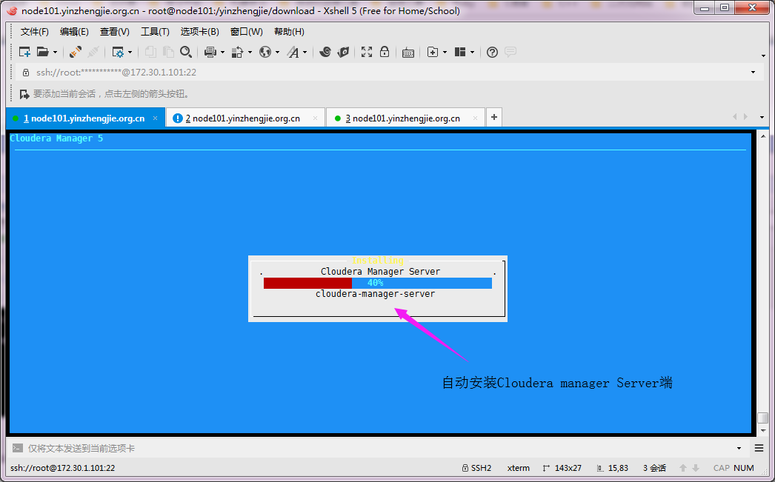This screenshot has width=775, height=482.
Task: Open Help question mark icon
Action: point(492,52)
